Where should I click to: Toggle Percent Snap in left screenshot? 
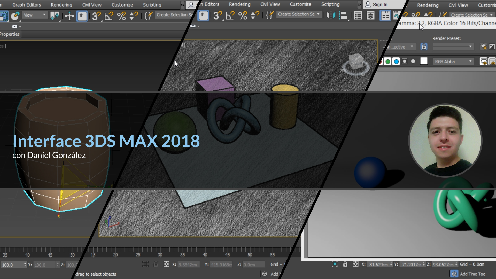121,16
